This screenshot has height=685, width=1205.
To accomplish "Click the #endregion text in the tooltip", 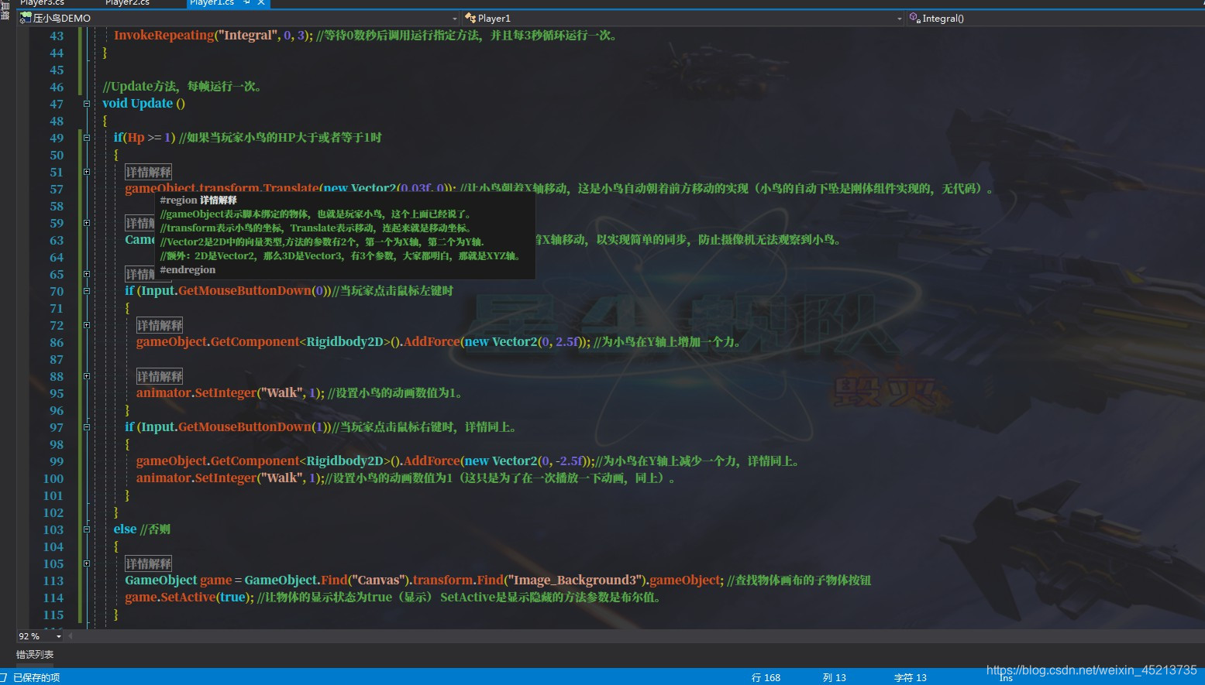I will [x=188, y=270].
